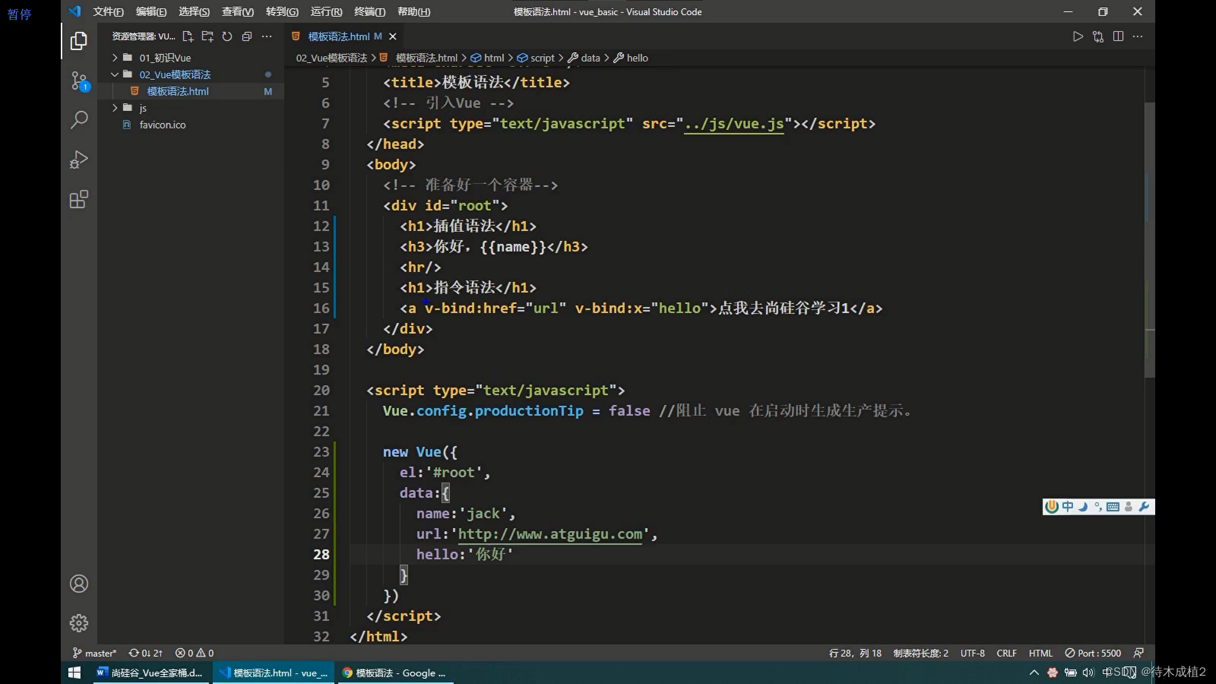
Task: Click Port: 5500 live server status
Action: 1093,653
